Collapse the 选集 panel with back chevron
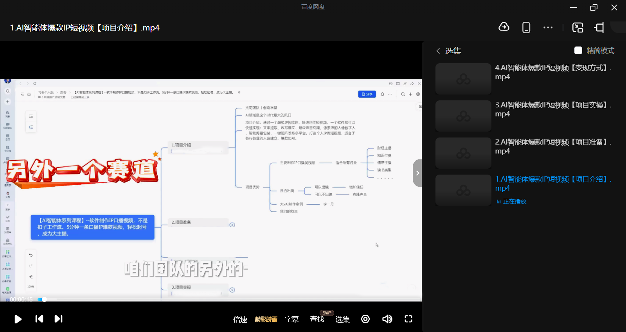626x332 pixels. click(x=438, y=51)
